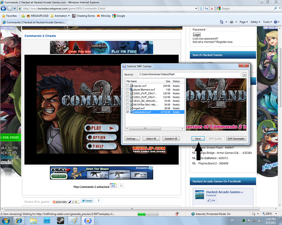This screenshot has height=225, width=282.
Task: Click the Print icon in command bar
Action: tap(231, 22)
